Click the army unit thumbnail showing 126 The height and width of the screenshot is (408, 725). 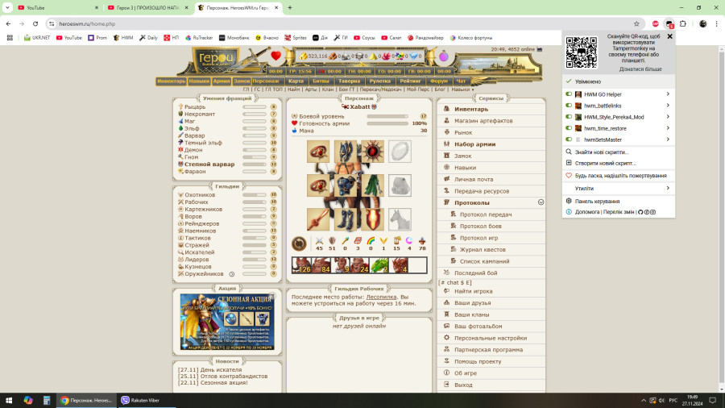pos(301,265)
